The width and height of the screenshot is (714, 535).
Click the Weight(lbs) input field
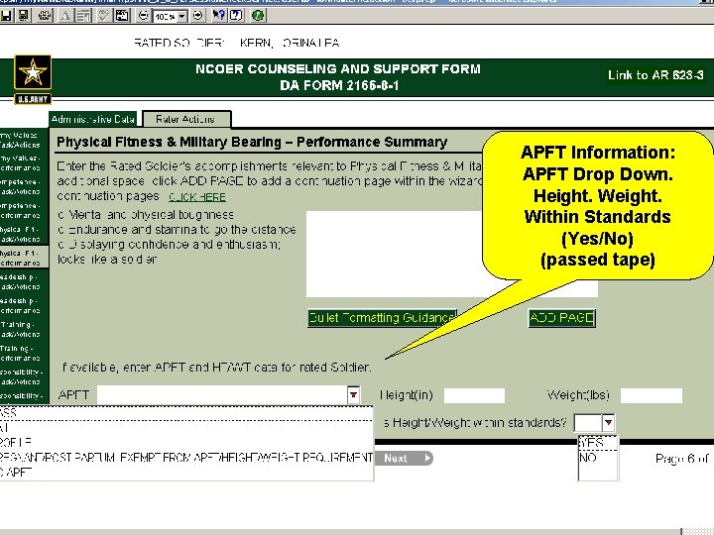(652, 395)
